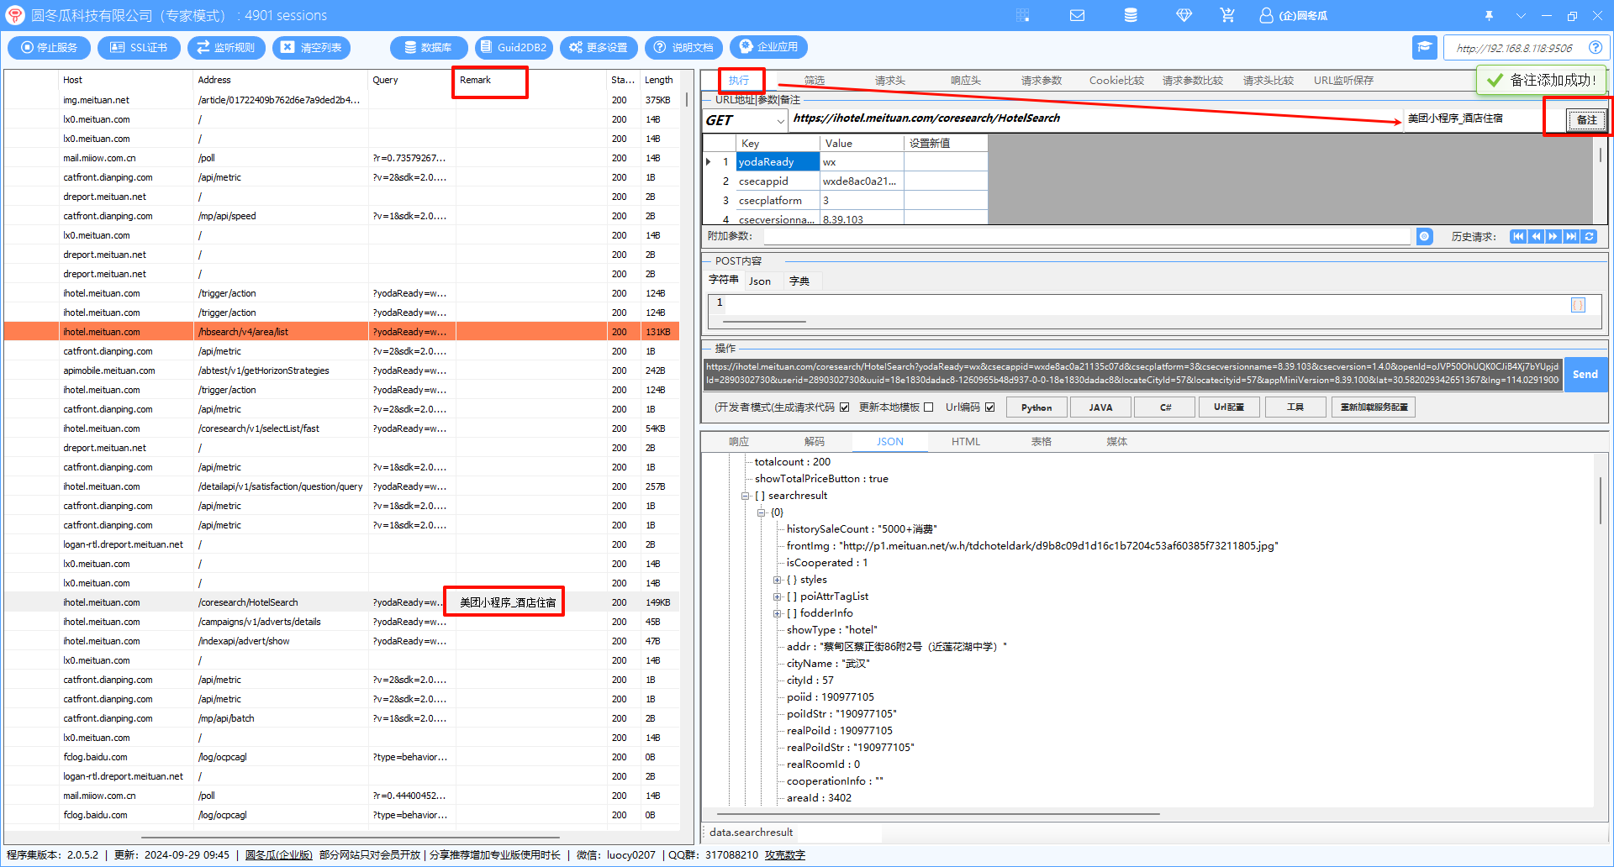Click the Python code generation button
The image size is (1614, 867).
[x=1036, y=407]
